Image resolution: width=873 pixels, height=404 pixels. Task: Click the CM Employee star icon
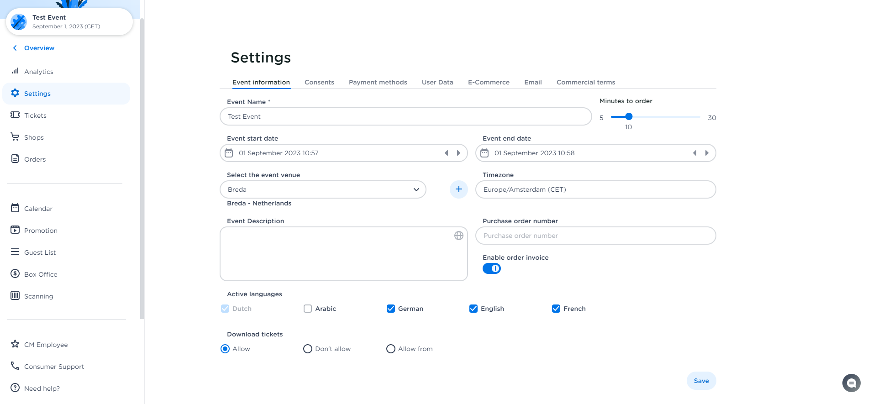tap(15, 344)
